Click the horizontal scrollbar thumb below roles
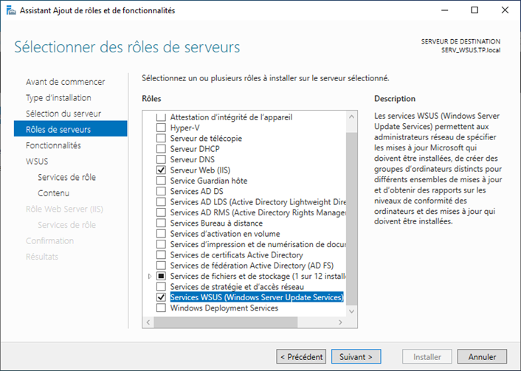 (x=226, y=322)
